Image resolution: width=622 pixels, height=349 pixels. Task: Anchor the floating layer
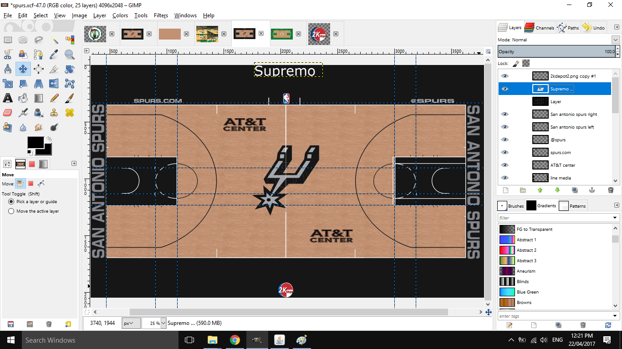592,190
